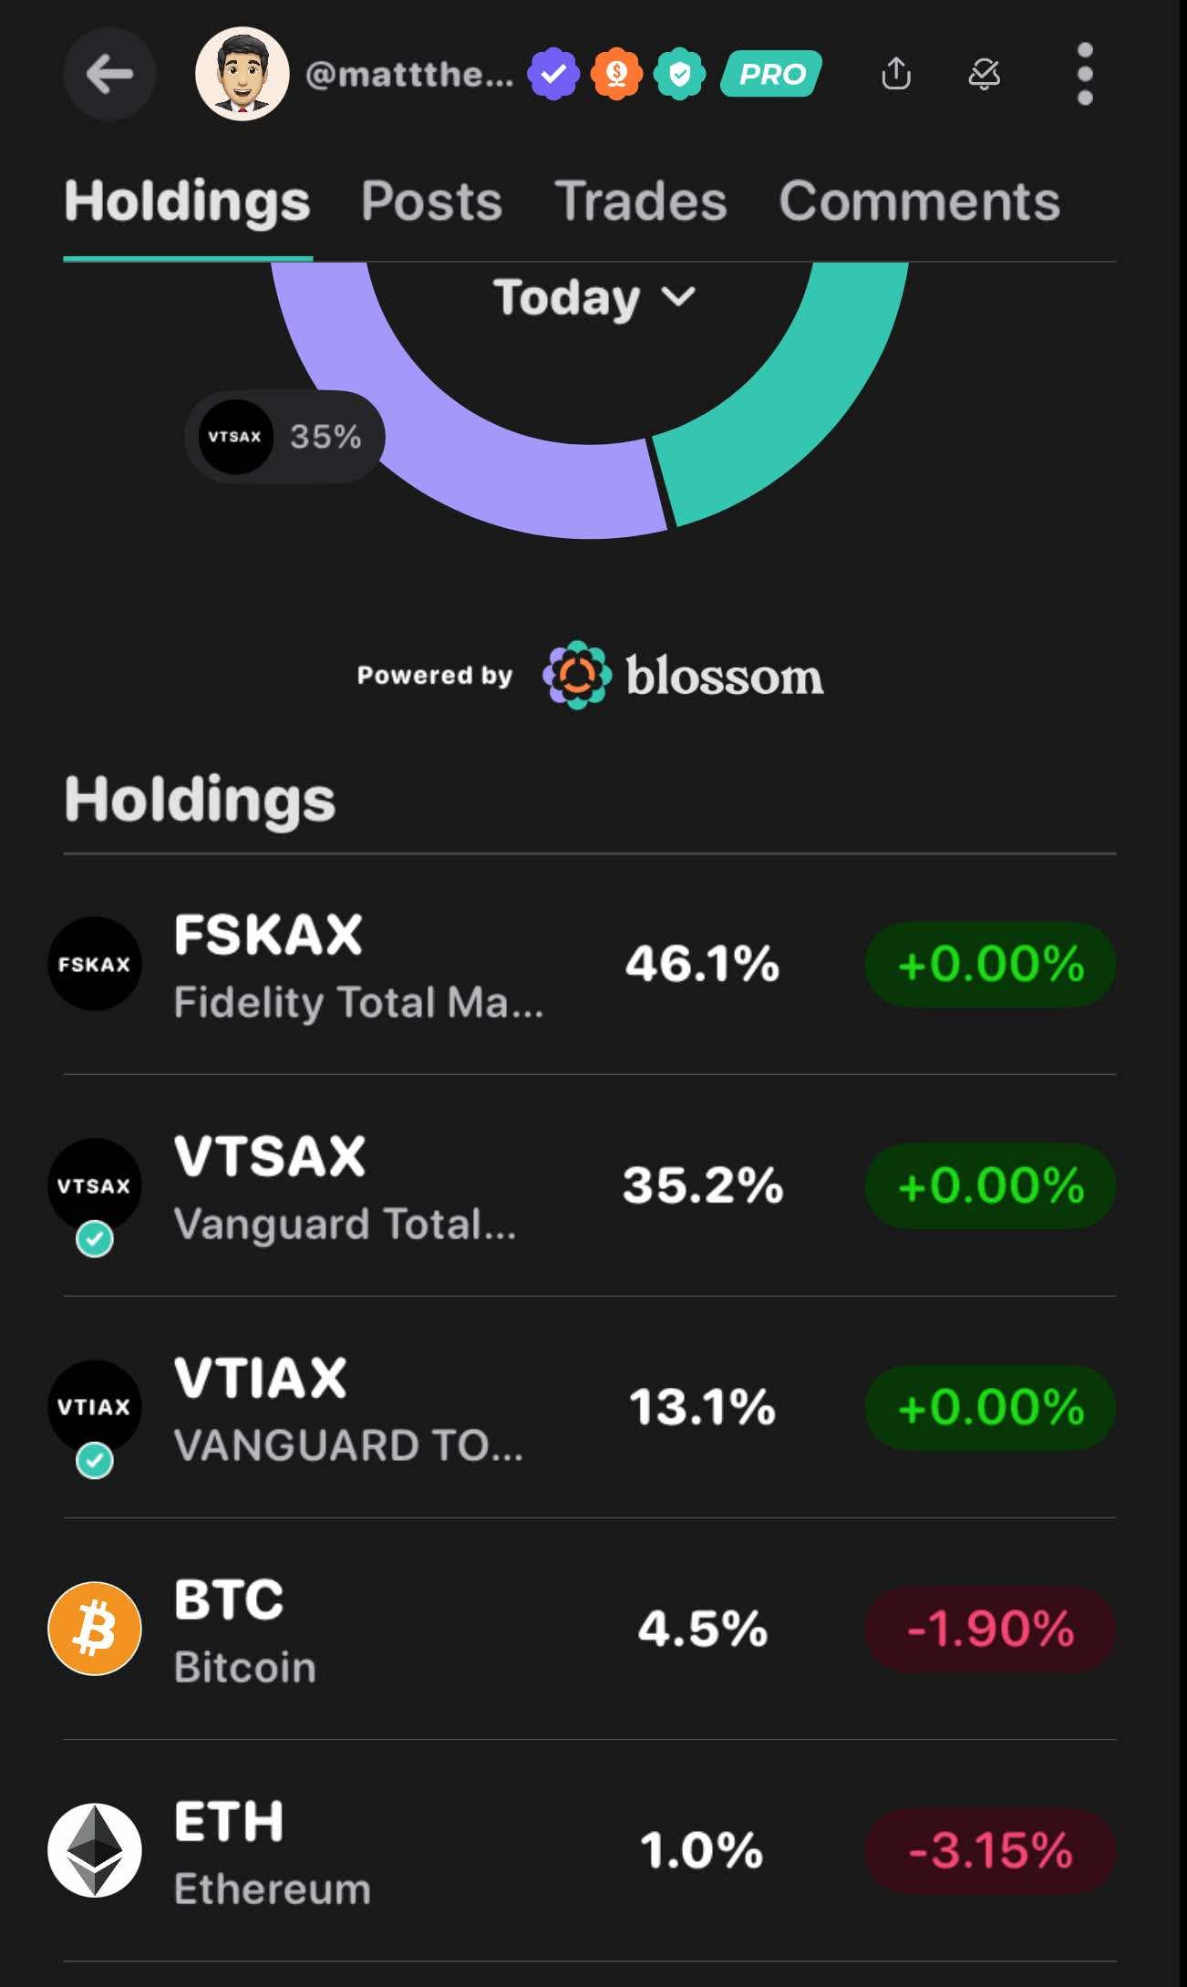
Task: Open the Blossom logo link
Action: click(x=683, y=676)
